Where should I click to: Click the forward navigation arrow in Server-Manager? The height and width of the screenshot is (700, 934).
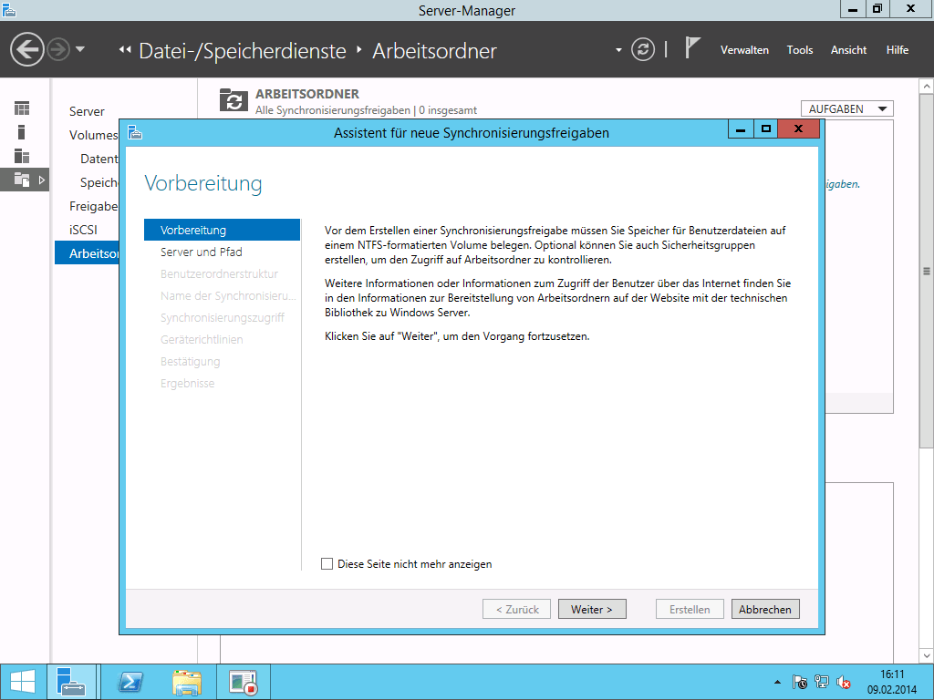pos(58,49)
